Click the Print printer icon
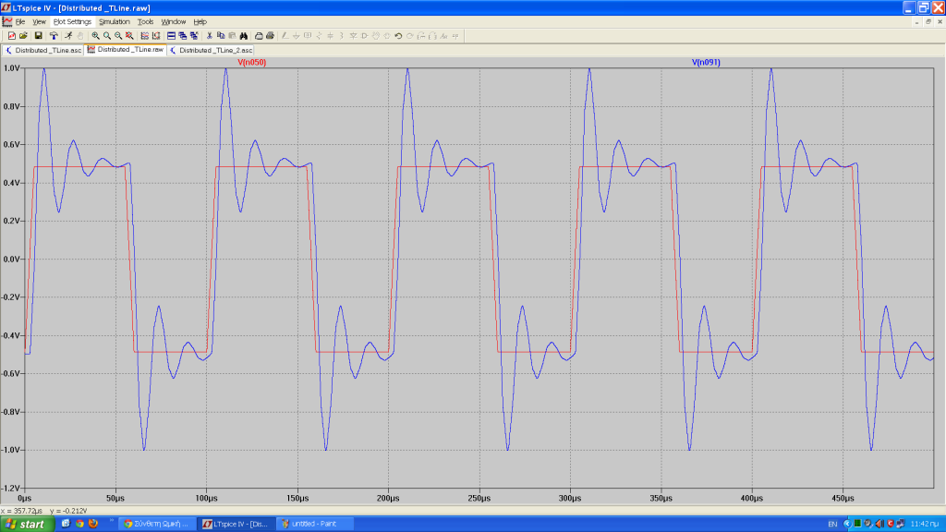 (x=271, y=35)
